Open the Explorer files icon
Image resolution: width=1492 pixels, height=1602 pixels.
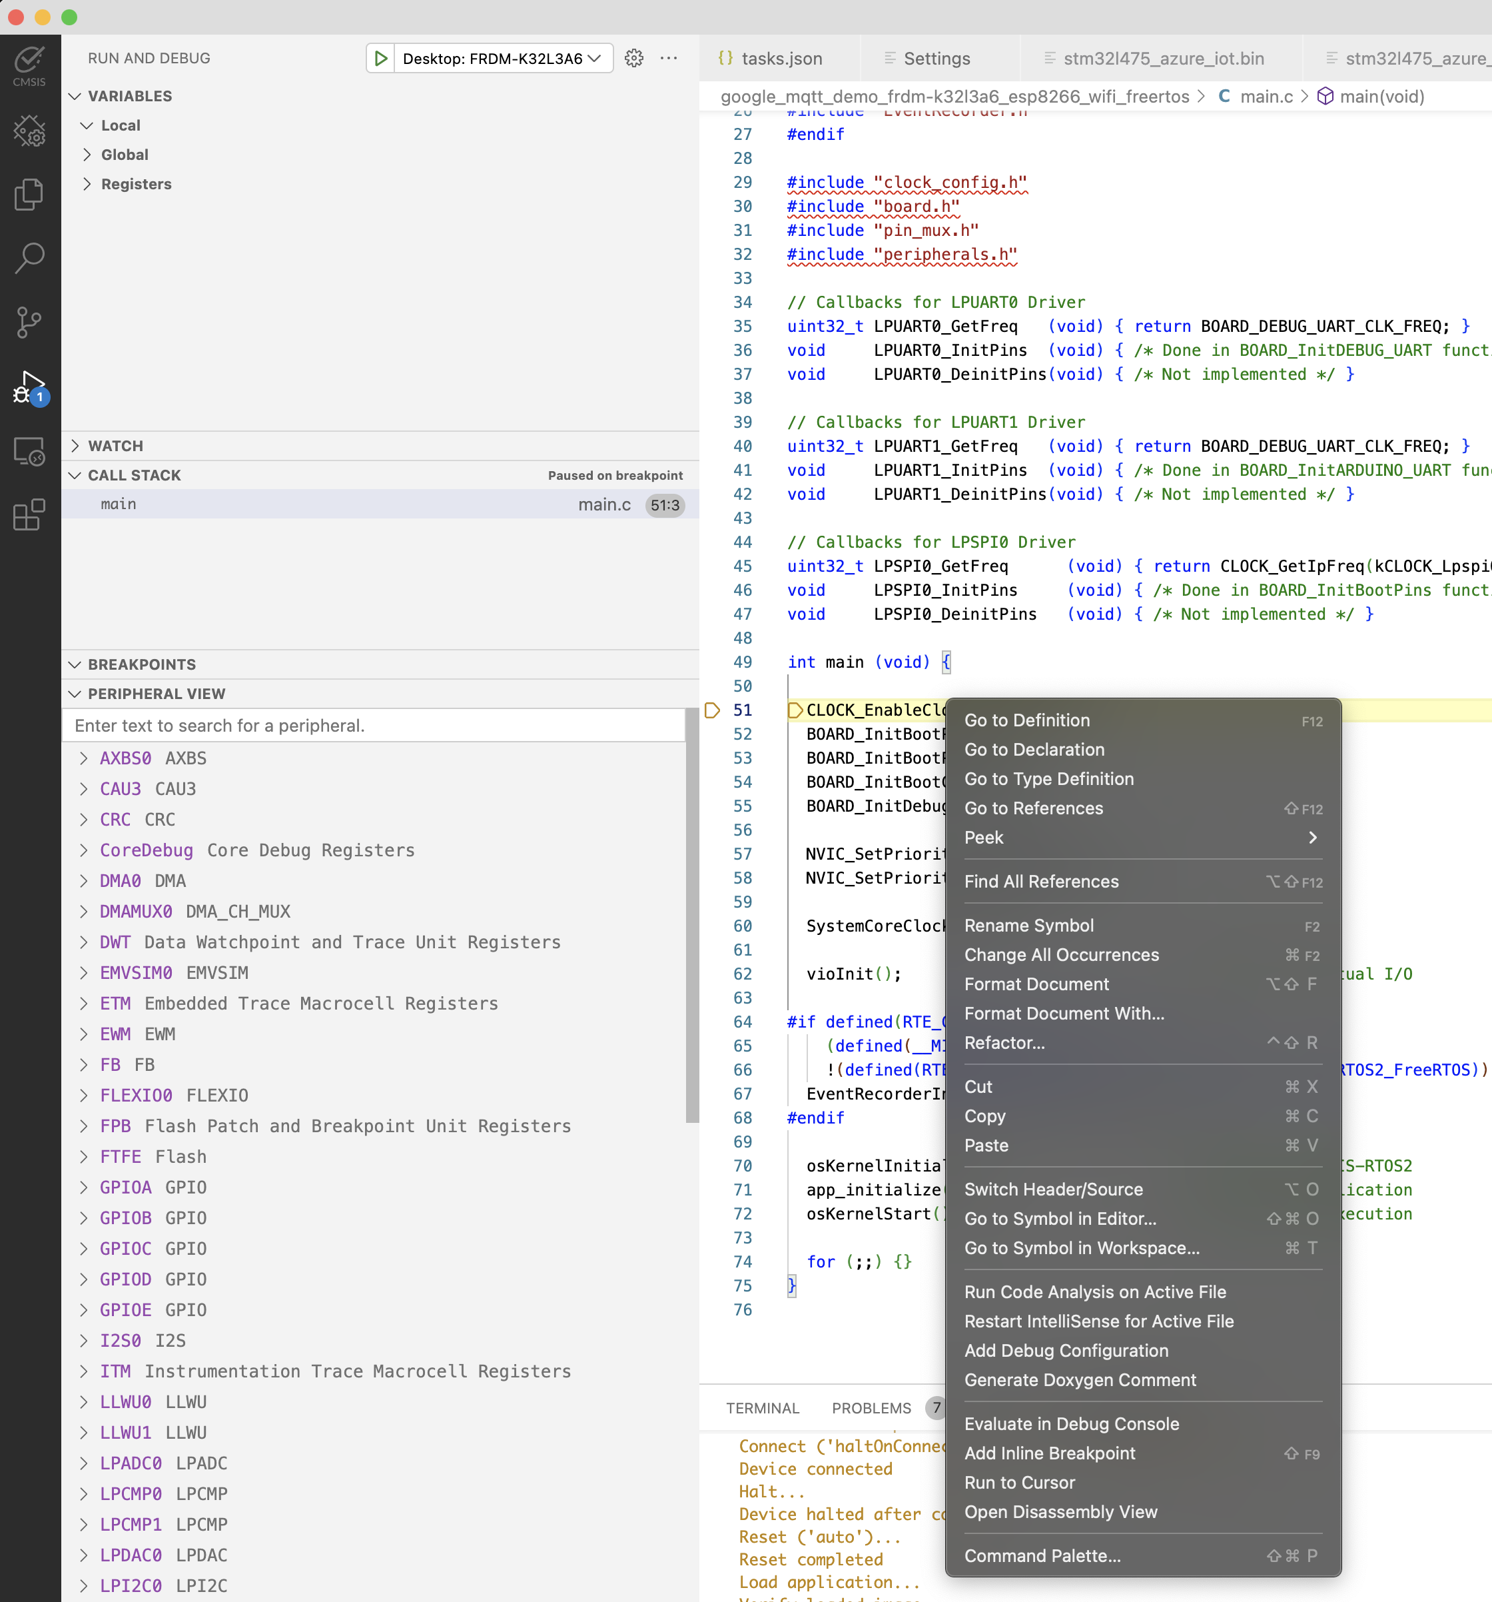pos(29,194)
